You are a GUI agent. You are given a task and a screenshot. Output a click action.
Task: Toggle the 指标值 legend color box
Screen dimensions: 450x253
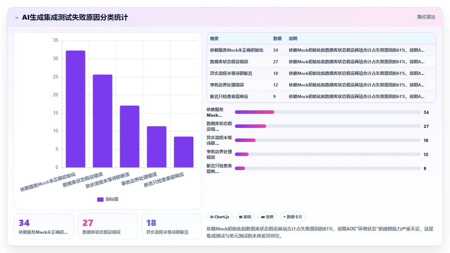click(x=100, y=199)
